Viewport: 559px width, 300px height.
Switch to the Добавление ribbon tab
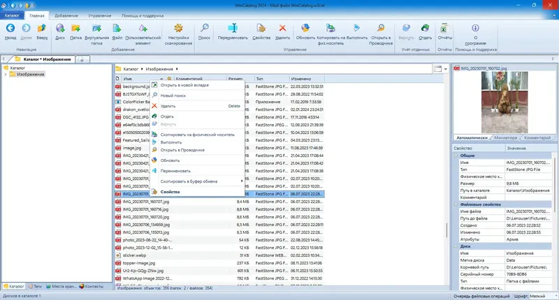pos(66,15)
